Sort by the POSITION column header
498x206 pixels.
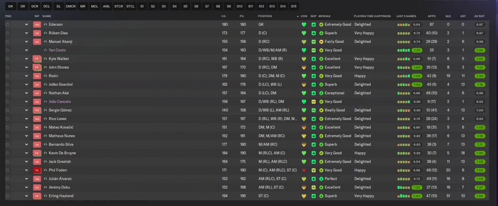pos(265,16)
